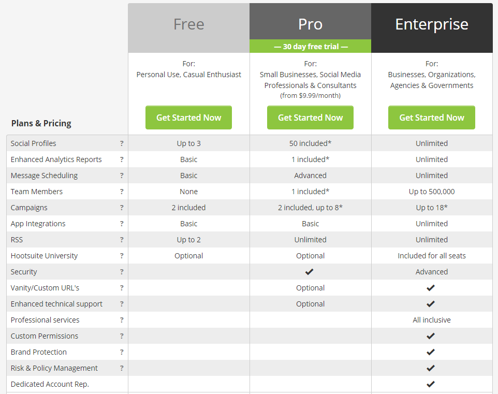The height and width of the screenshot is (394, 498).
Task: Click help icon for Hootsuite University
Action: pos(122,256)
